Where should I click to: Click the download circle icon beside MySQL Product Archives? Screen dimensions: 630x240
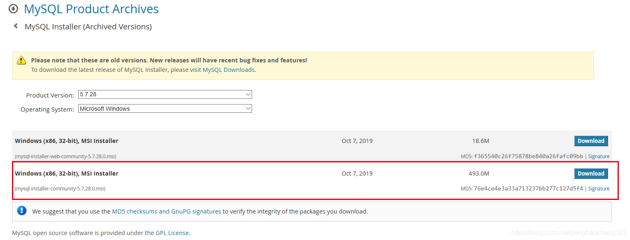pos(14,8)
